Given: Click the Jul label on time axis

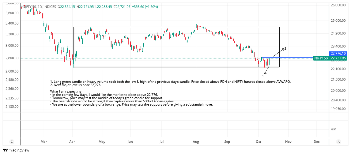Looking at the screenshot, I should [161, 142].
